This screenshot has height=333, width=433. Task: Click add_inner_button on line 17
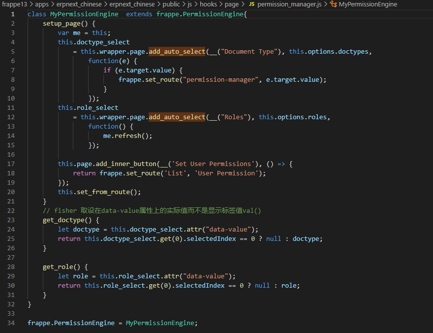126,164
